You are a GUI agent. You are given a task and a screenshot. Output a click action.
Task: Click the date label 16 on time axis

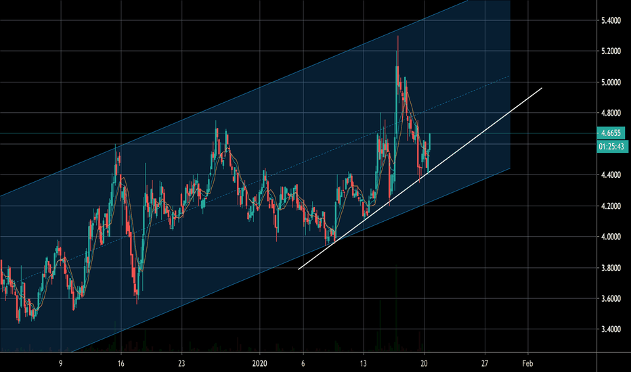(x=121, y=364)
